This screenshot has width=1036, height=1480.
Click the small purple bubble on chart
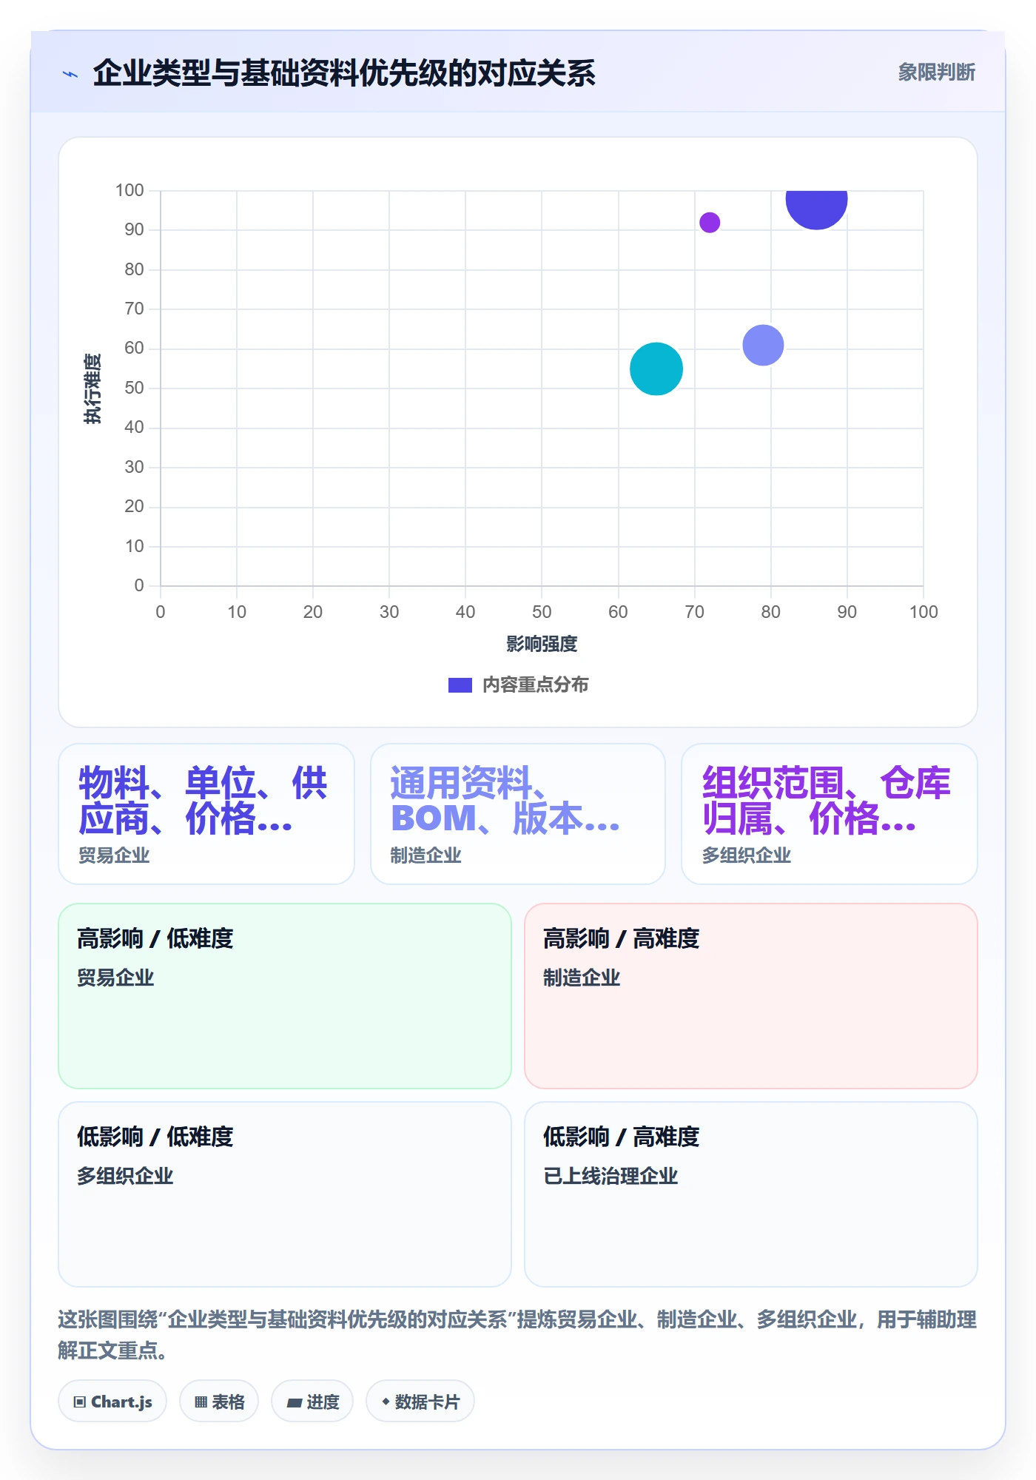[710, 222]
